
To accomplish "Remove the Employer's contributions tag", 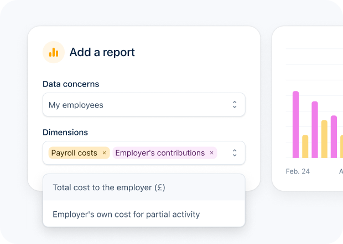I will 211,153.
